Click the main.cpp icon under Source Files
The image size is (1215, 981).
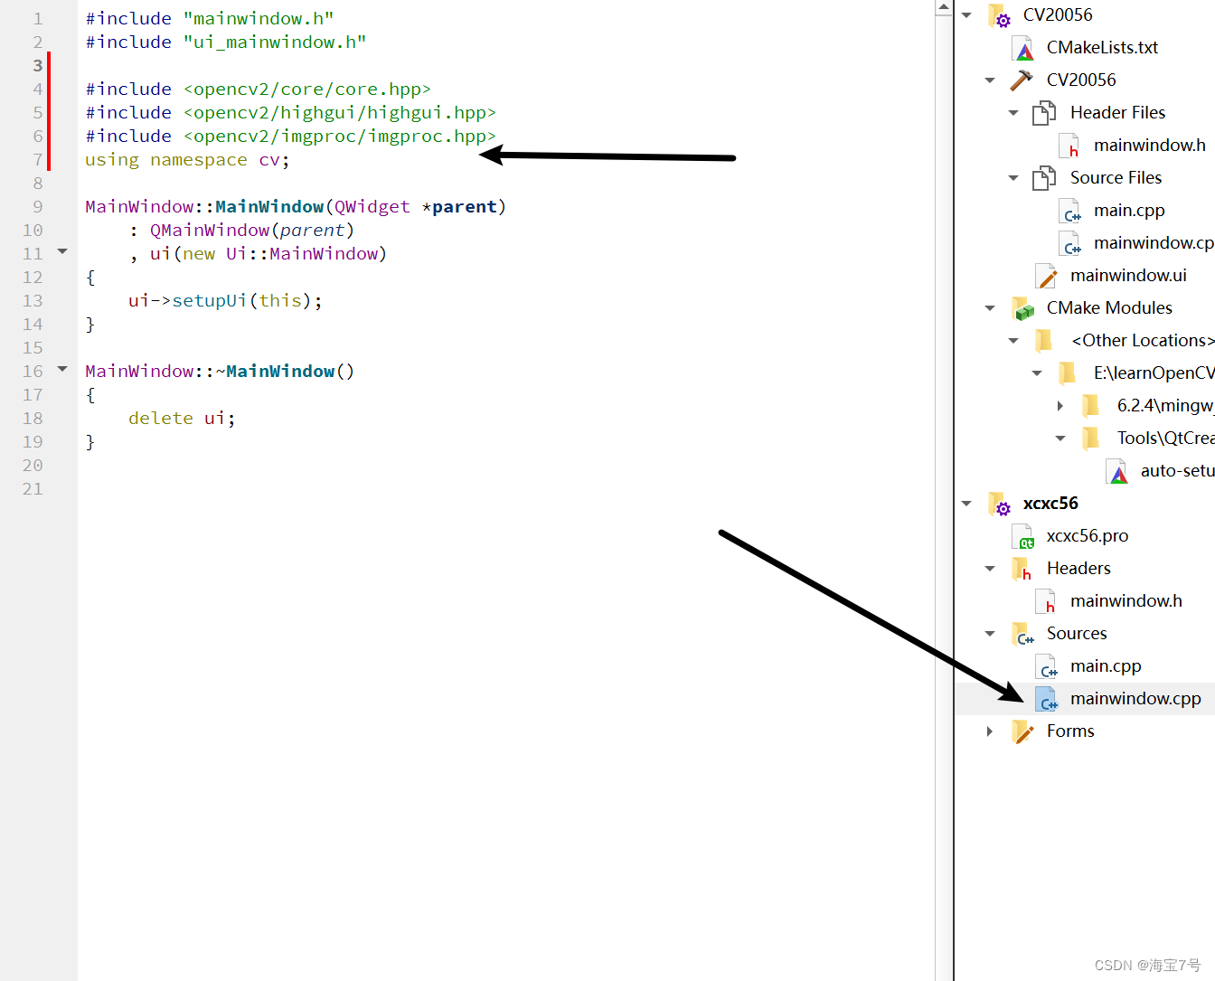click(1070, 211)
